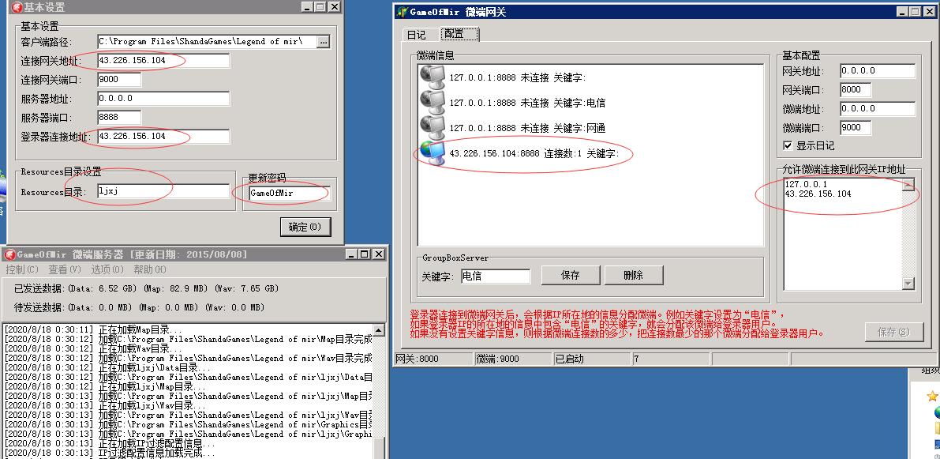Click the up arrow of the allowed IP list scrollbar
The width and height of the screenshot is (940, 459).
(x=908, y=185)
